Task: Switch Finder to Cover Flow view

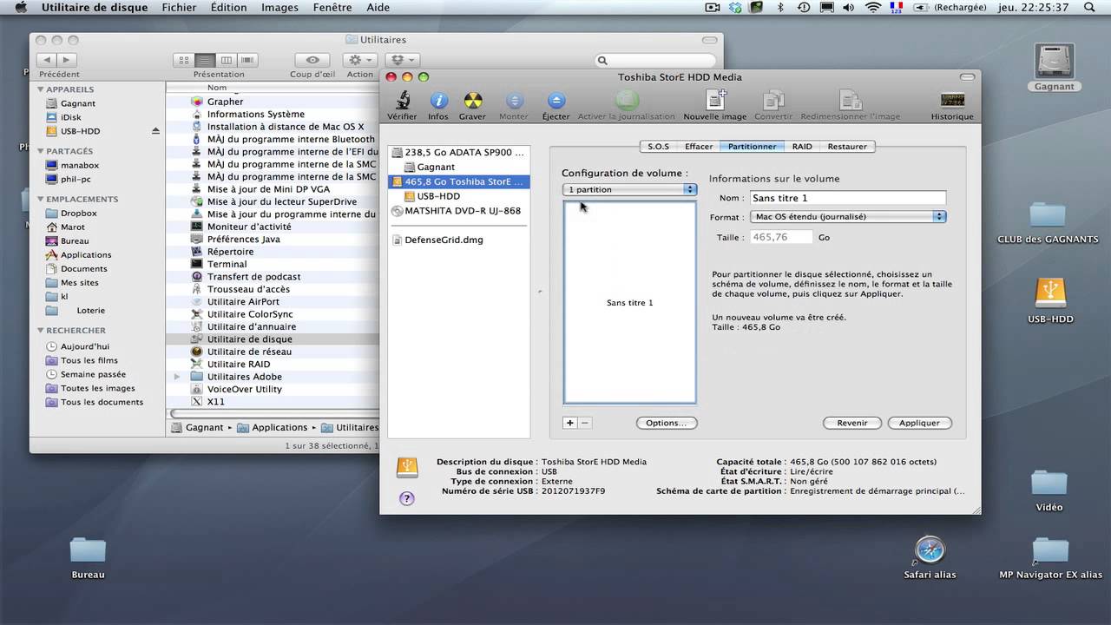Action: click(248, 60)
